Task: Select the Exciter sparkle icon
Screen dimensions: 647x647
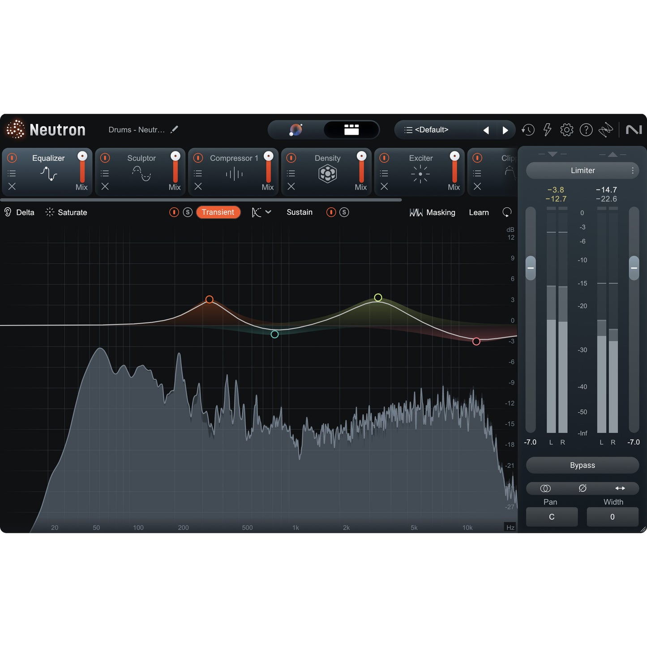Action: click(420, 173)
